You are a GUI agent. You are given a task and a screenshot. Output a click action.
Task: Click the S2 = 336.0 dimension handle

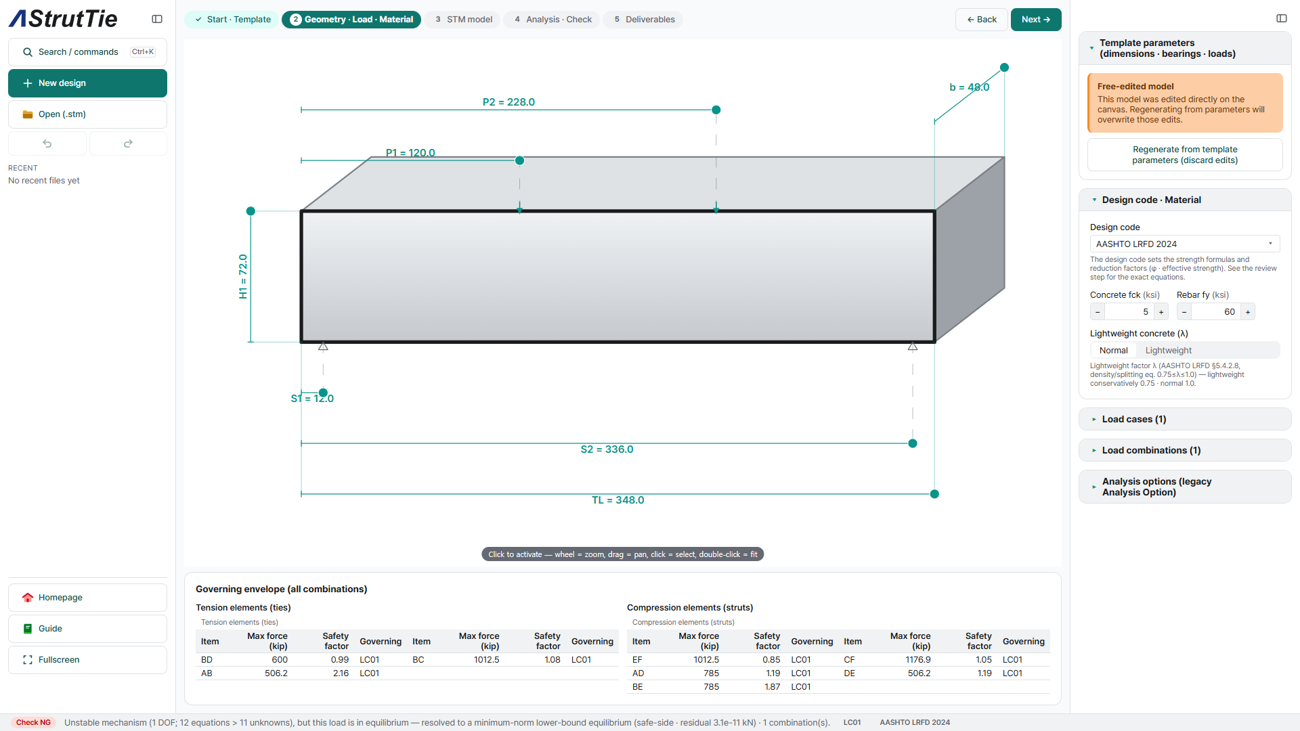point(913,443)
